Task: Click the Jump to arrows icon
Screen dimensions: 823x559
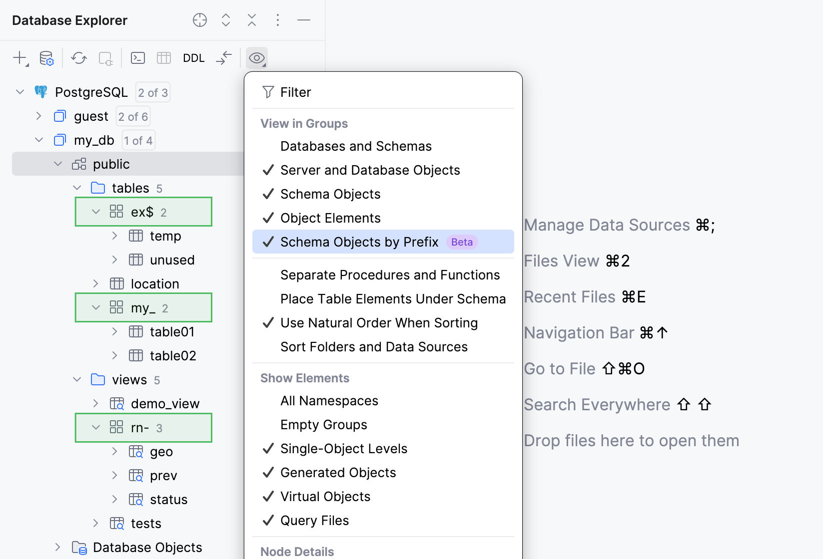Action: (224, 58)
